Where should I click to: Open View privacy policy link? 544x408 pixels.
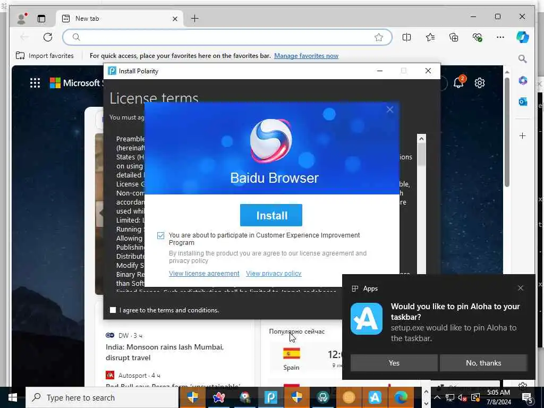pos(274,274)
